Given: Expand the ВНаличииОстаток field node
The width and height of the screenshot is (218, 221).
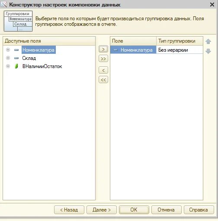Looking at the screenshot, I should [x=8, y=66].
